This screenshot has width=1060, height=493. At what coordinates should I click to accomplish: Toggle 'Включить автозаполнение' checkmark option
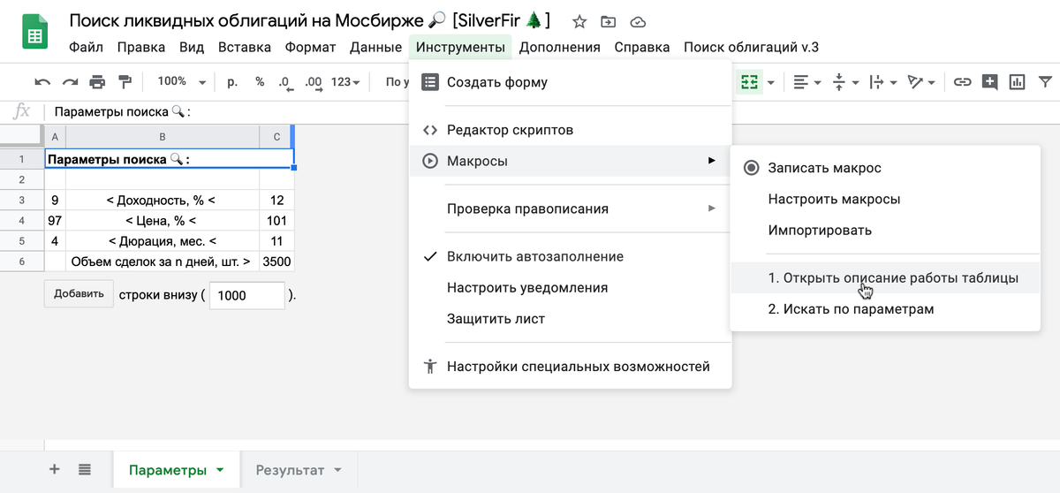[x=534, y=256]
